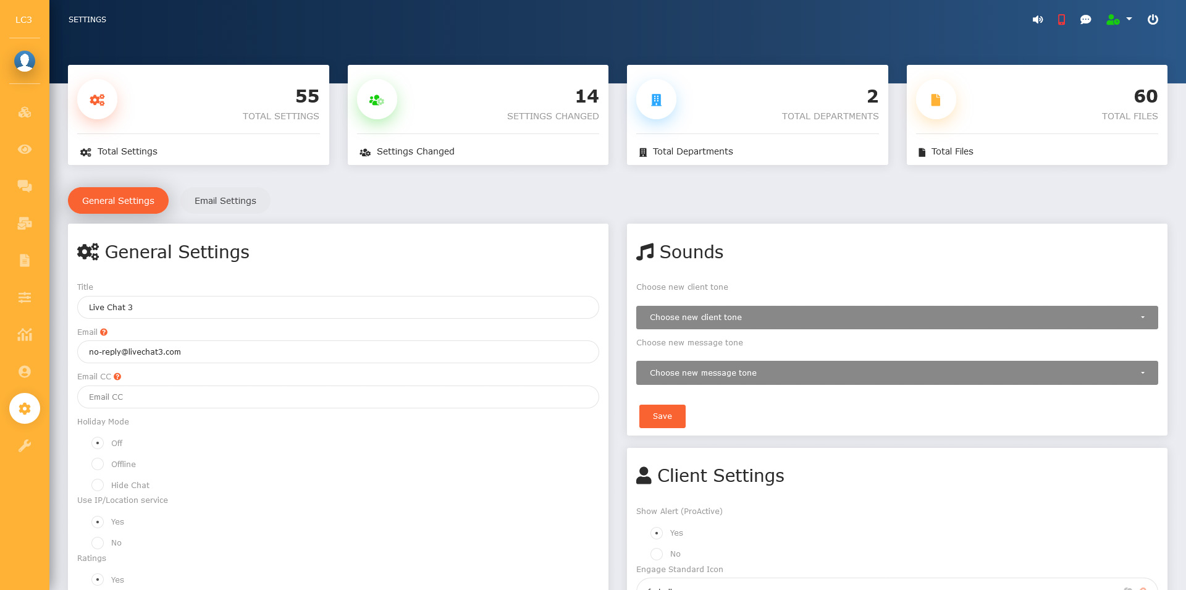Image resolution: width=1186 pixels, height=590 pixels.
Task: Open the green user status dropdown
Action: 1119,20
